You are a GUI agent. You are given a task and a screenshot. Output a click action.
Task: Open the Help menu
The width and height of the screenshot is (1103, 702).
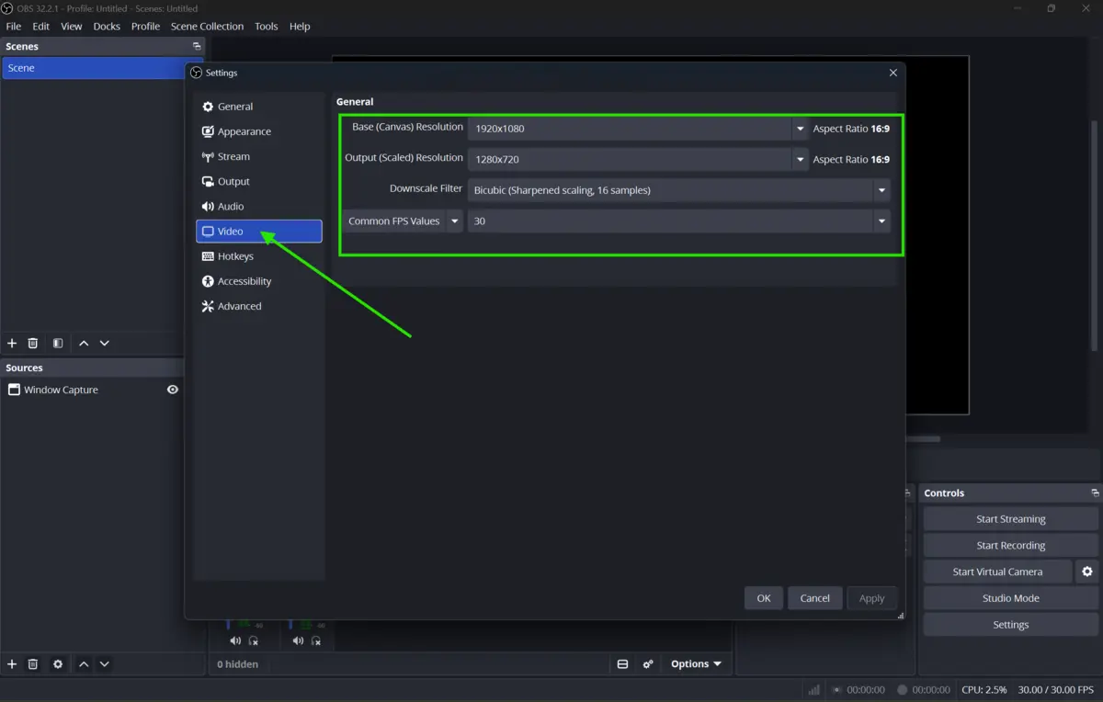point(300,26)
